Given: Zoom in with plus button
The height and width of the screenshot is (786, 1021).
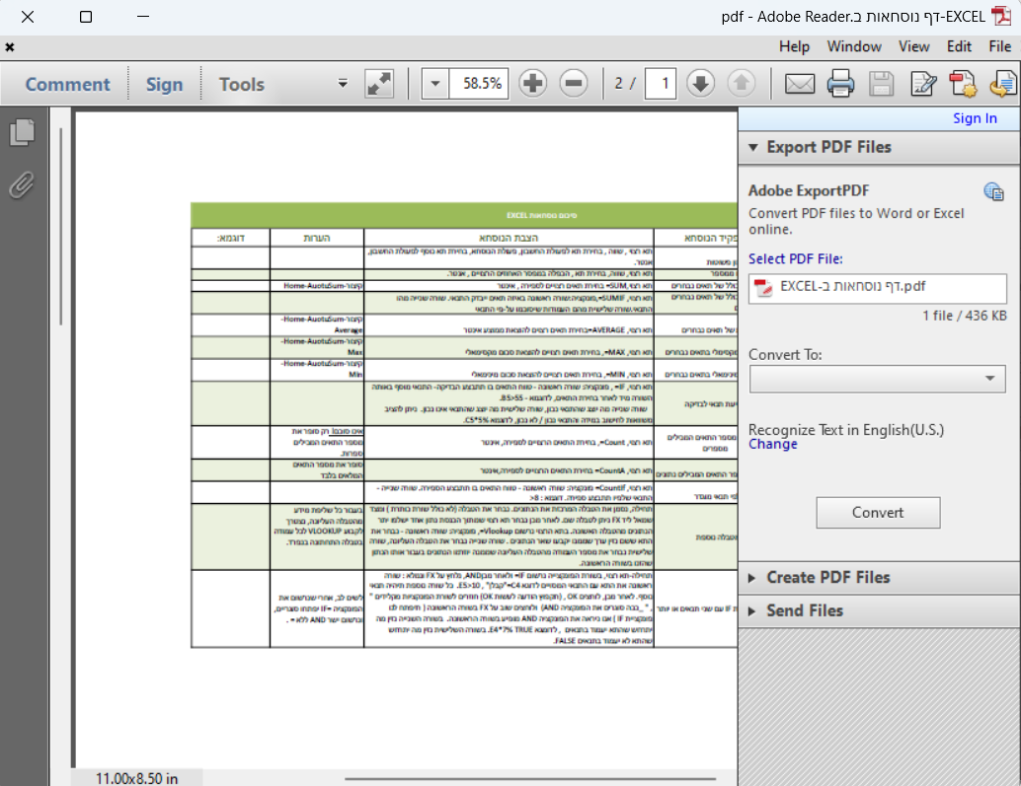Looking at the screenshot, I should [532, 83].
